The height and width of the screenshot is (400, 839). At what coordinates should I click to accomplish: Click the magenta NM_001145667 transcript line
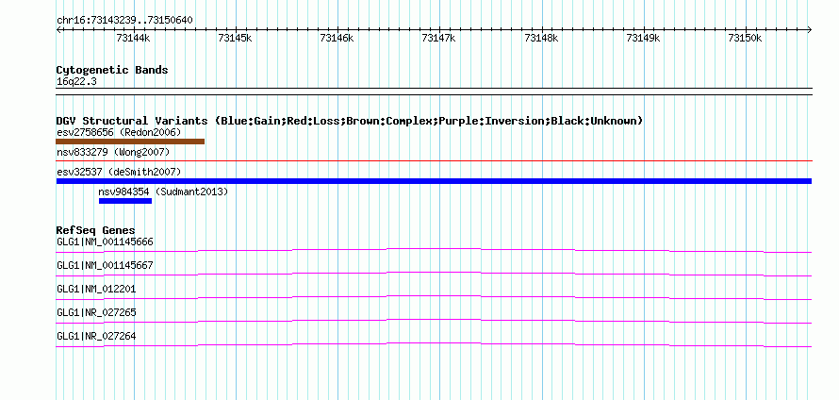[434, 275]
